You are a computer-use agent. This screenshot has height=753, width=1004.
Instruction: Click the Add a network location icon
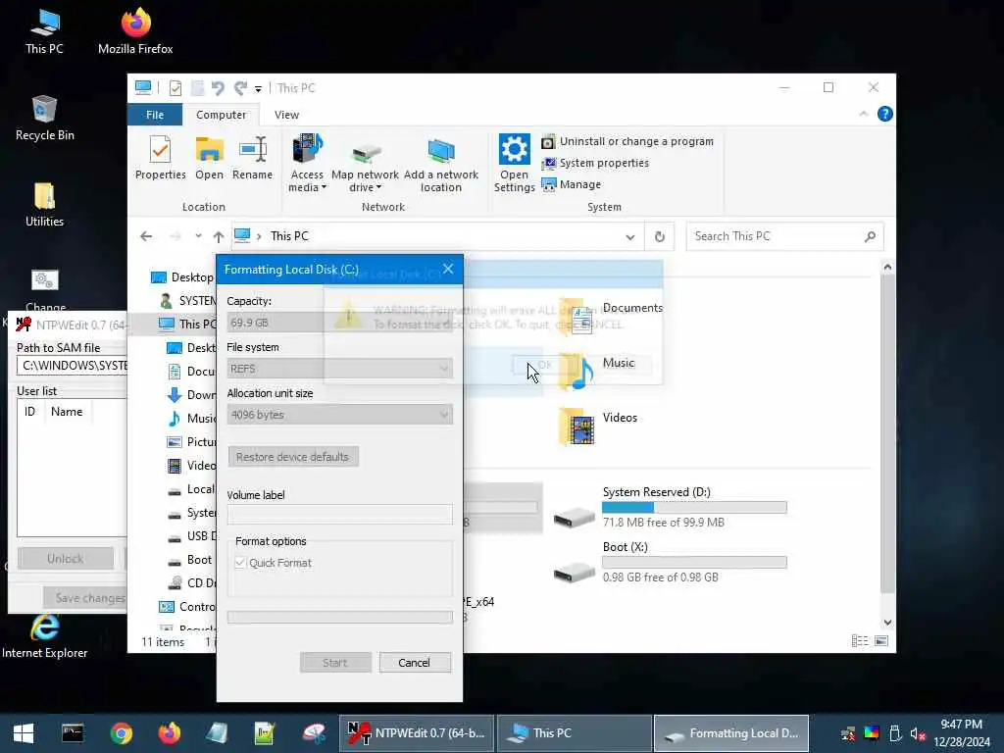click(440, 164)
